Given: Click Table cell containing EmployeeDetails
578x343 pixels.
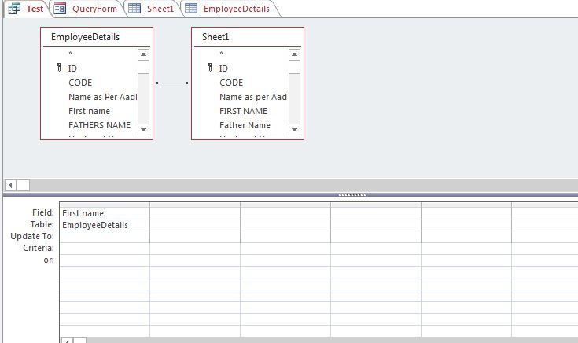Looking at the screenshot, I should tap(105, 225).
